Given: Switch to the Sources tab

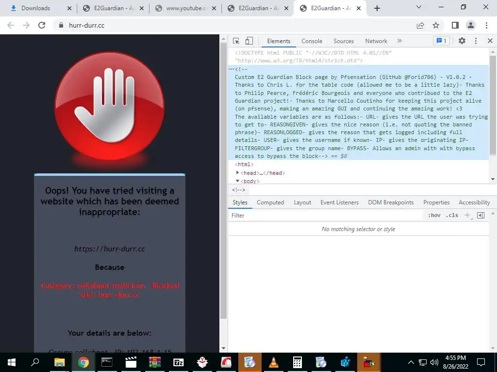Looking at the screenshot, I should pyautogui.click(x=343, y=41).
